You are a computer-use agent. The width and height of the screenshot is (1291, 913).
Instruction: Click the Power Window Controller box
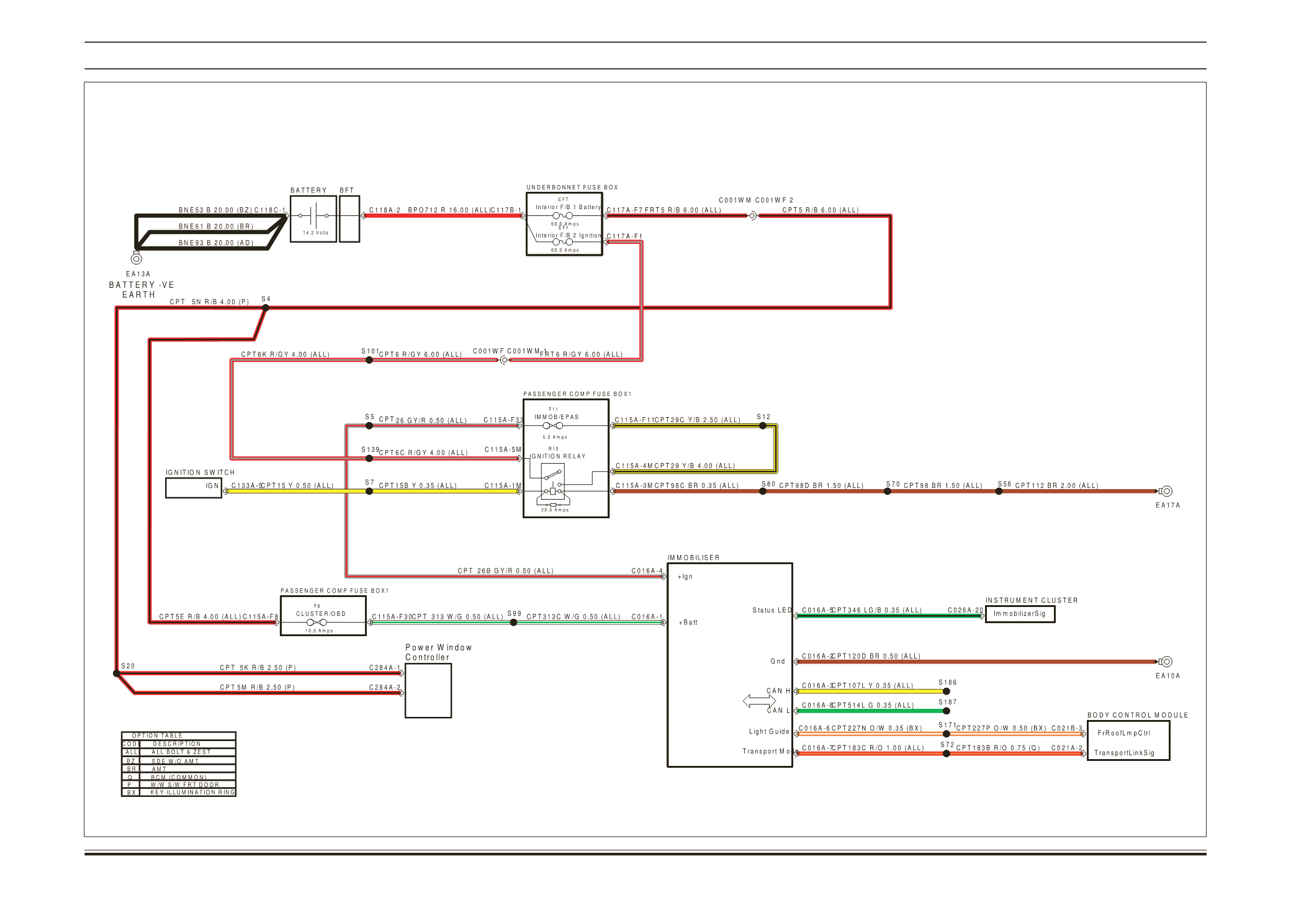pyautogui.click(x=428, y=690)
